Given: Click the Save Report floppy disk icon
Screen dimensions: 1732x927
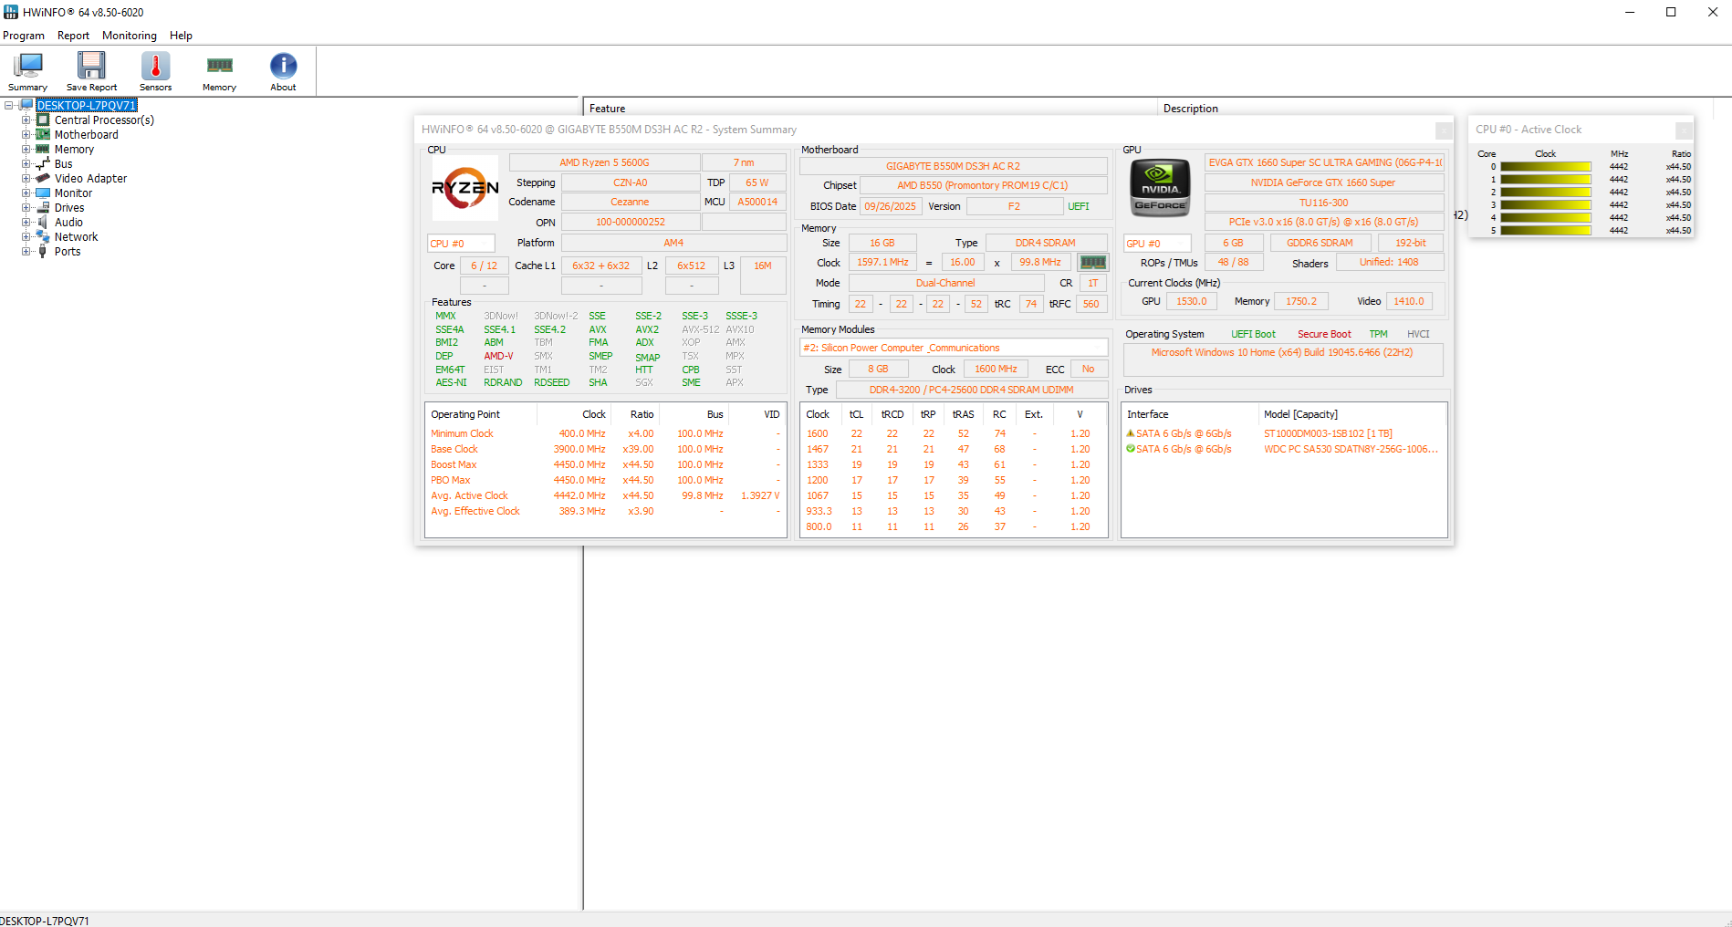Looking at the screenshot, I should [x=91, y=66].
